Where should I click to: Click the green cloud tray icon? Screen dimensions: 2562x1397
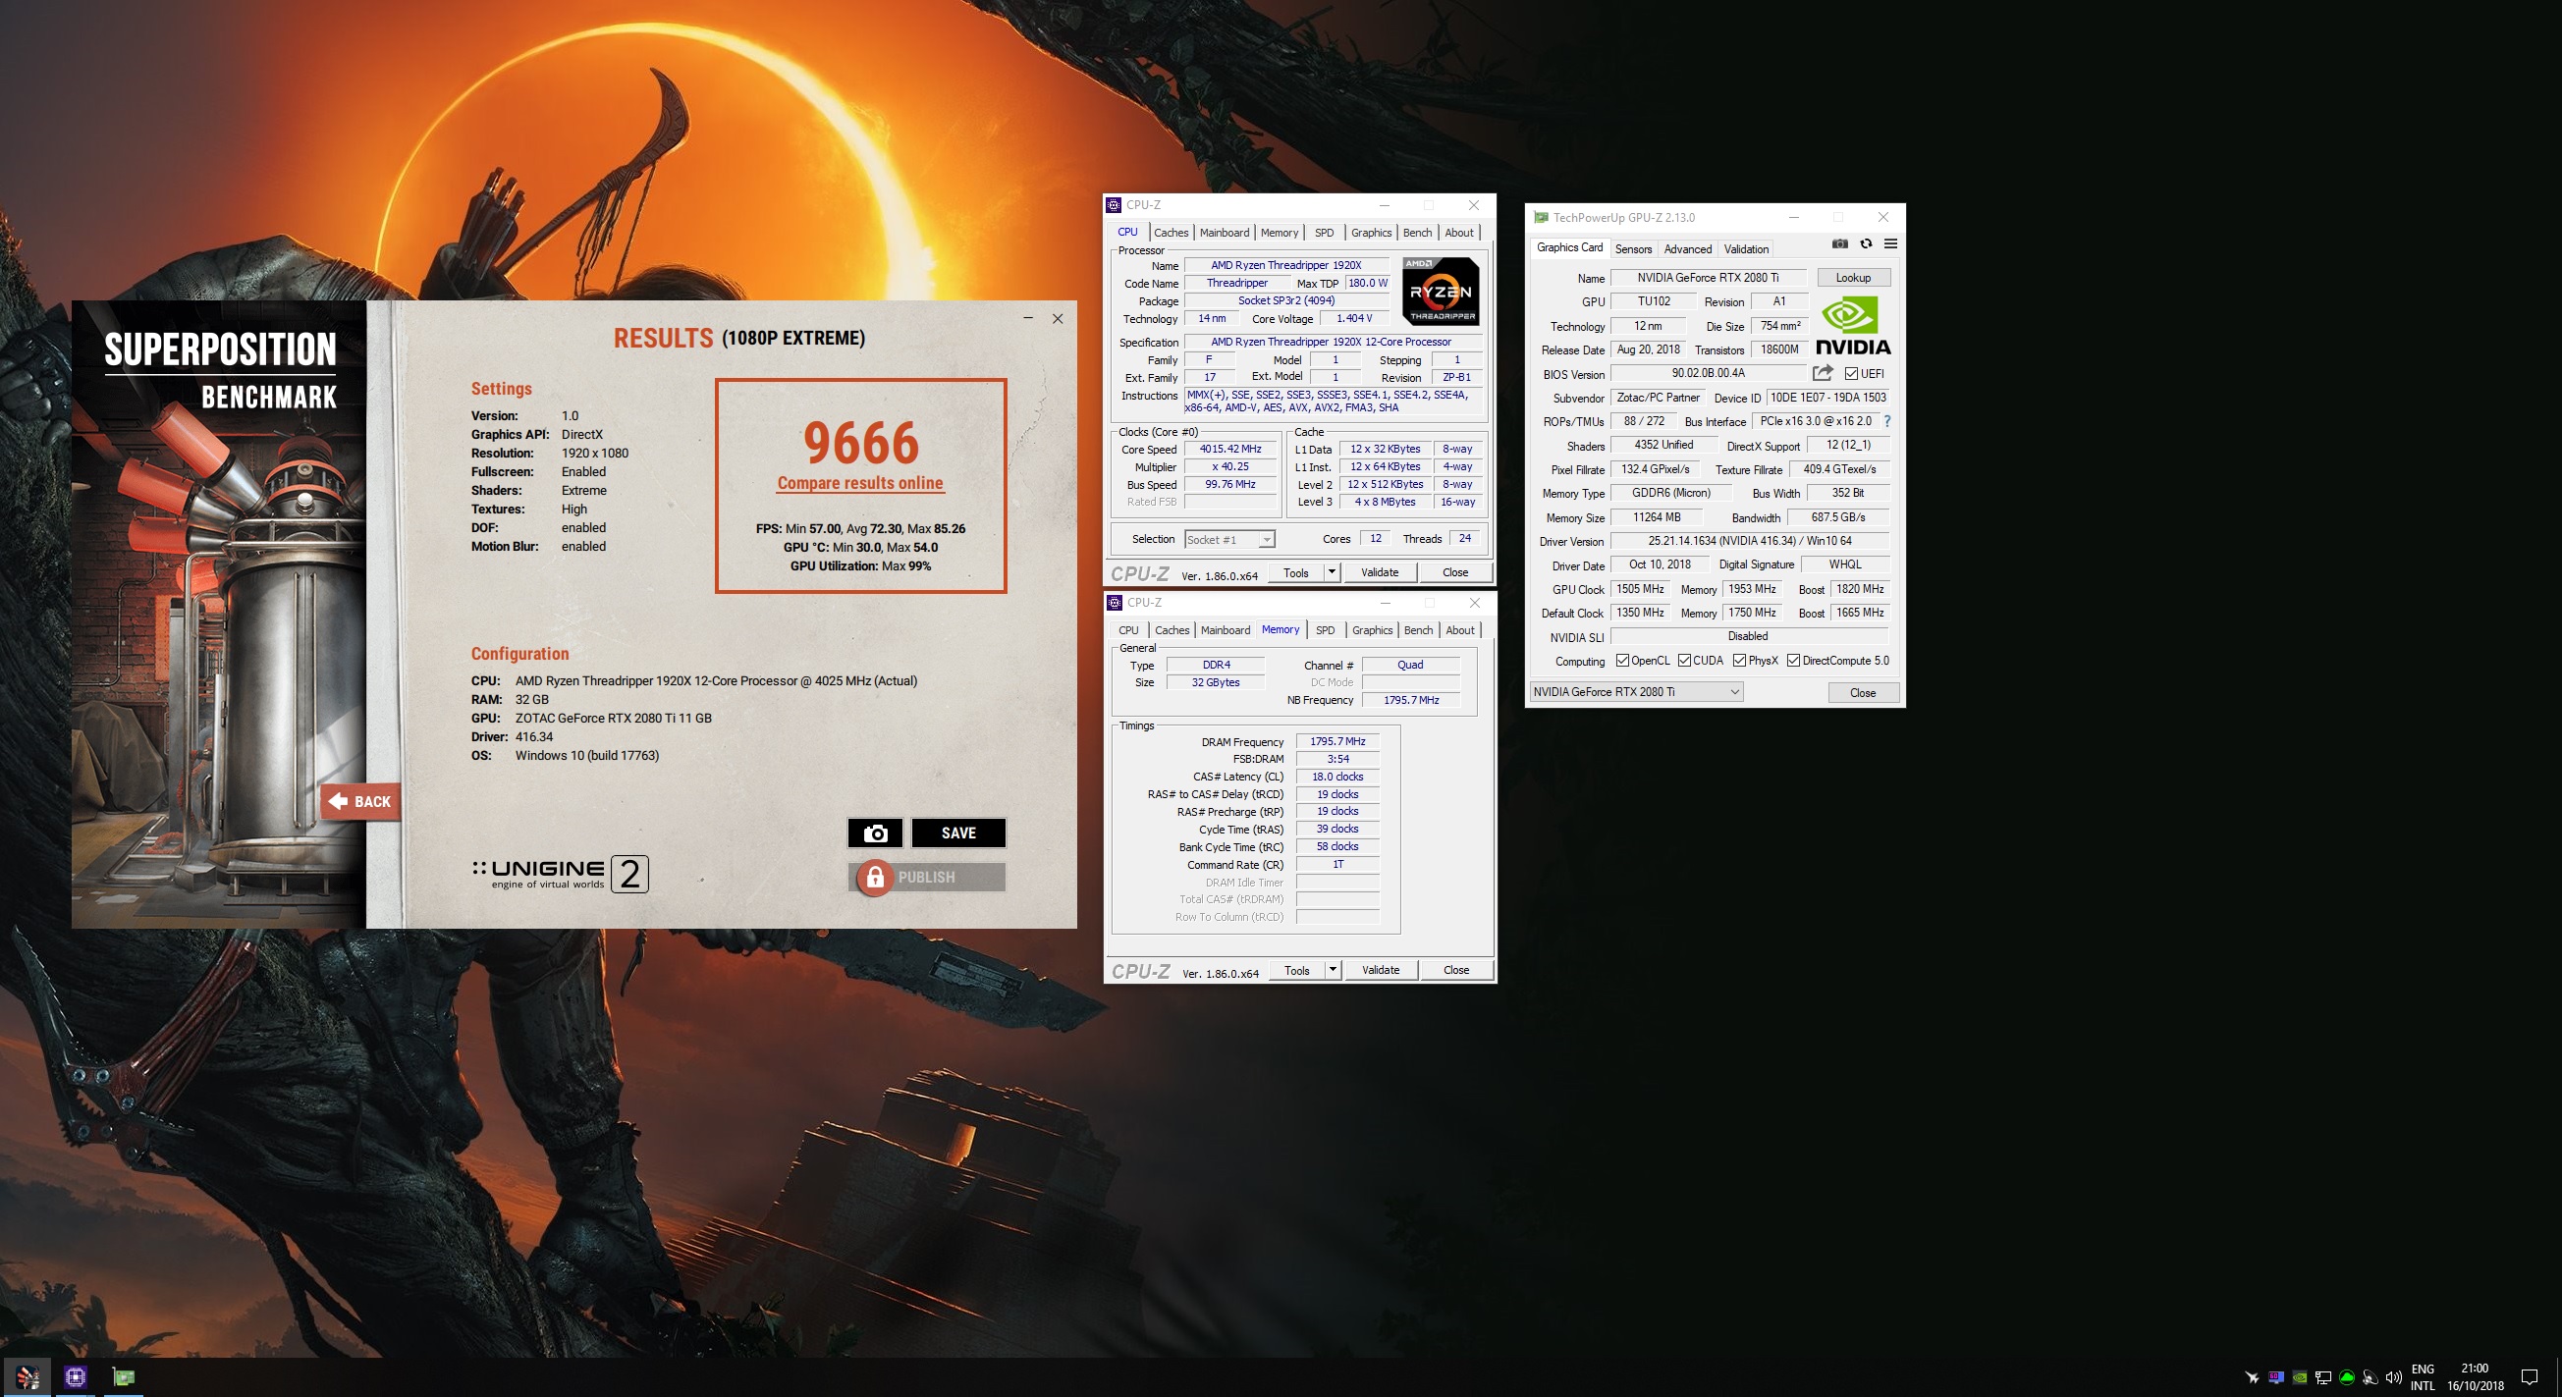tap(2347, 1377)
